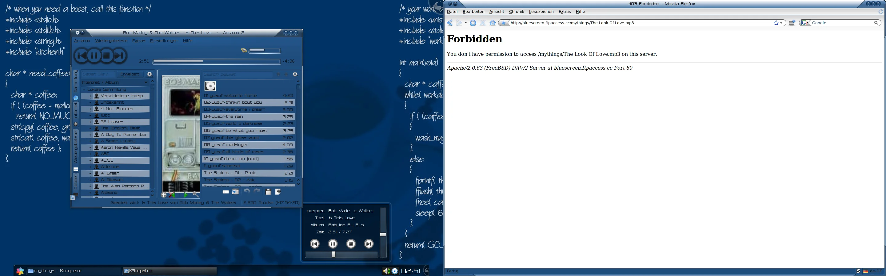Screen dimensions: 886x276
Task: Skip to next track in Amarok toolbar
Action: (119, 56)
